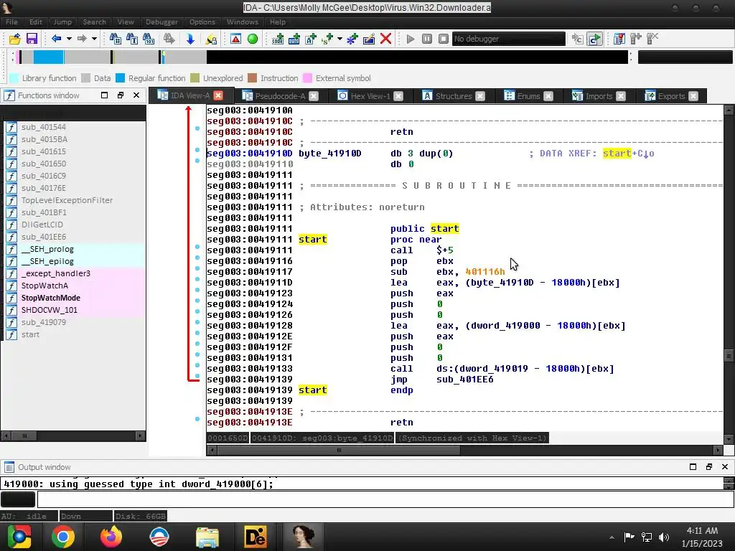
Task: Pause process with pause button
Action: coord(427,39)
